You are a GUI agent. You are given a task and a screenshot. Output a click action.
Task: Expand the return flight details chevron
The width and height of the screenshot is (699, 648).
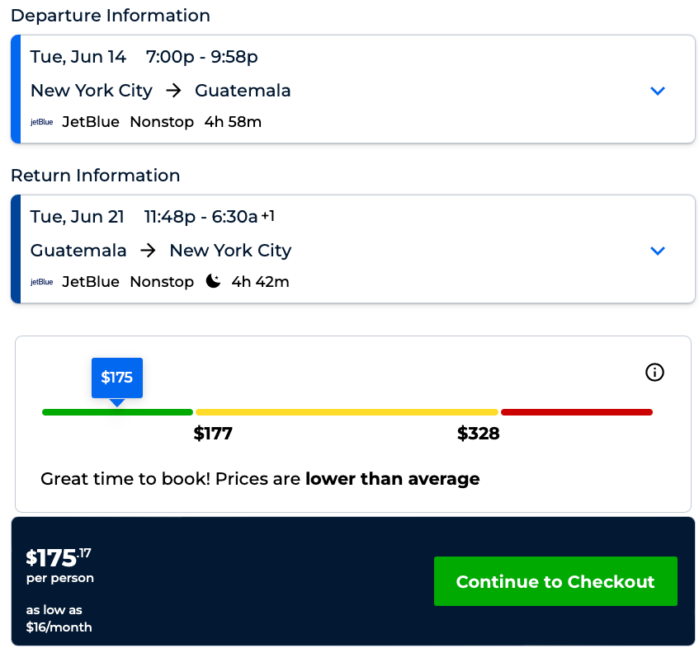click(x=657, y=251)
